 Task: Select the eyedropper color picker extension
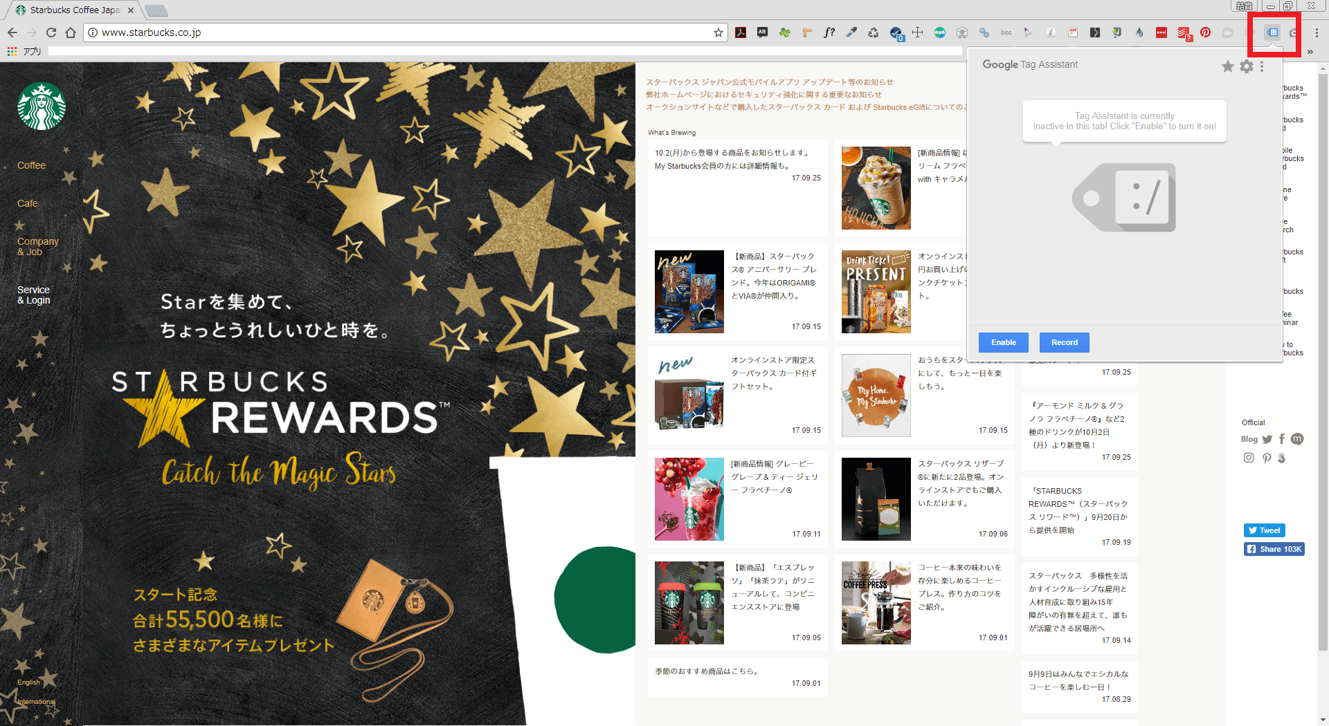point(851,32)
